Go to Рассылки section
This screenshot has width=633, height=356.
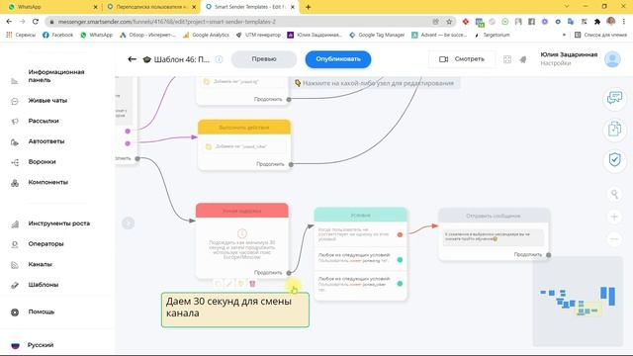44,121
